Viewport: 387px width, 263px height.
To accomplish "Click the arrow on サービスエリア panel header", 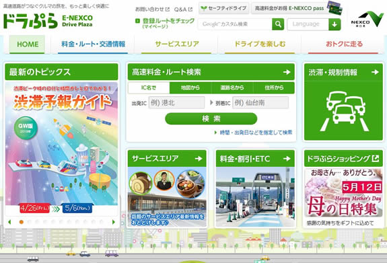I will click(x=199, y=158).
